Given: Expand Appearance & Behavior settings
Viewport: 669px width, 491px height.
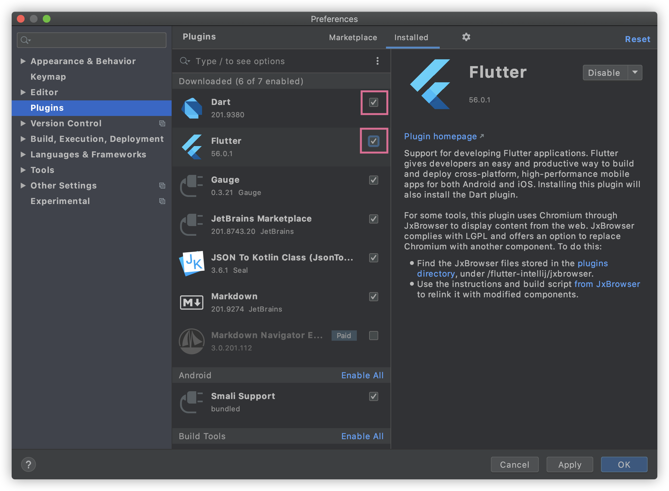Looking at the screenshot, I should click(x=23, y=61).
